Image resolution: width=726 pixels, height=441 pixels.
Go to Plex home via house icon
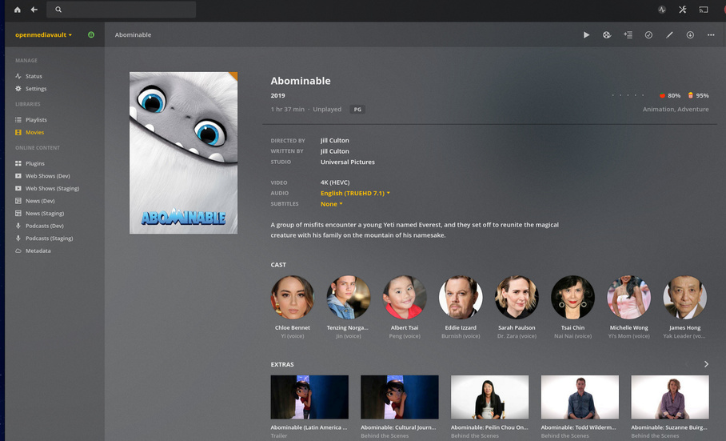click(x=18, y=10)
